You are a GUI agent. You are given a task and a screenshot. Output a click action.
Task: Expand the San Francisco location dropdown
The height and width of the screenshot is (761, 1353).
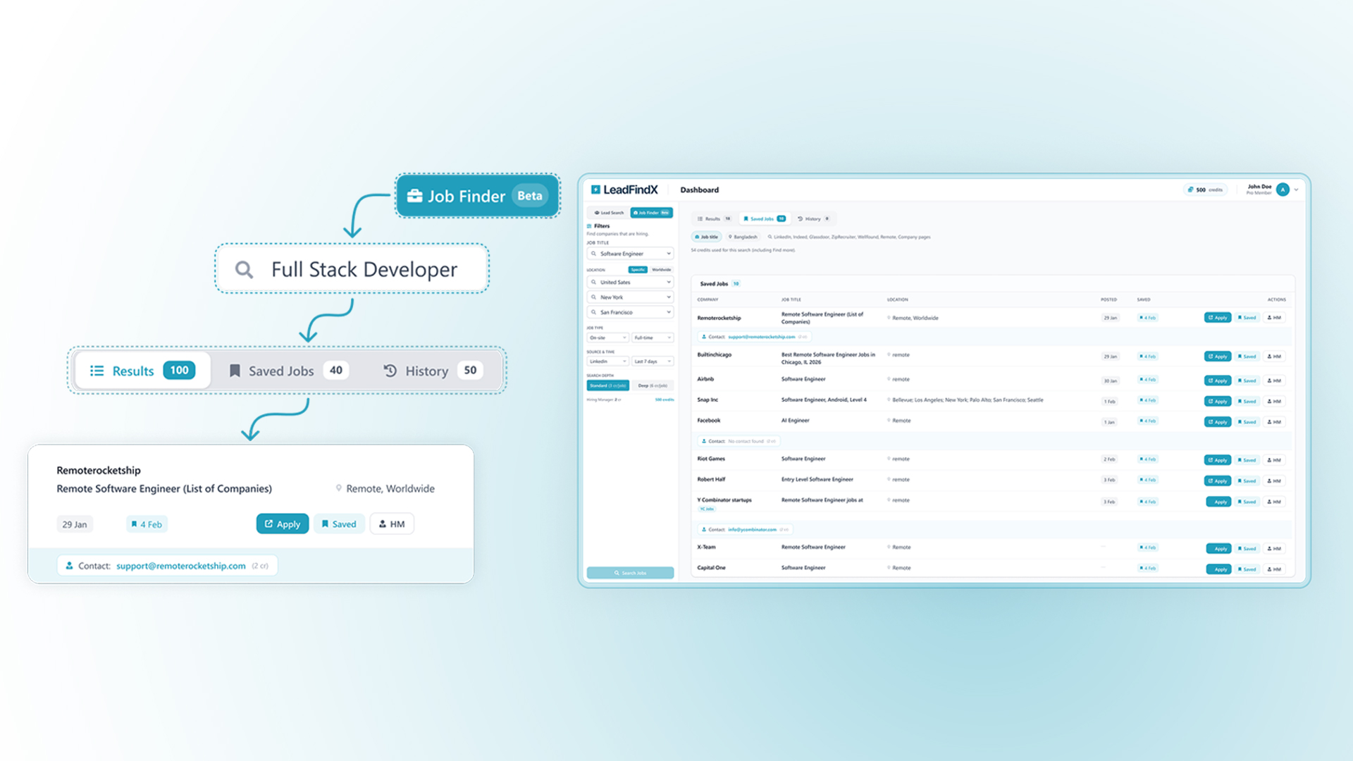630,312
